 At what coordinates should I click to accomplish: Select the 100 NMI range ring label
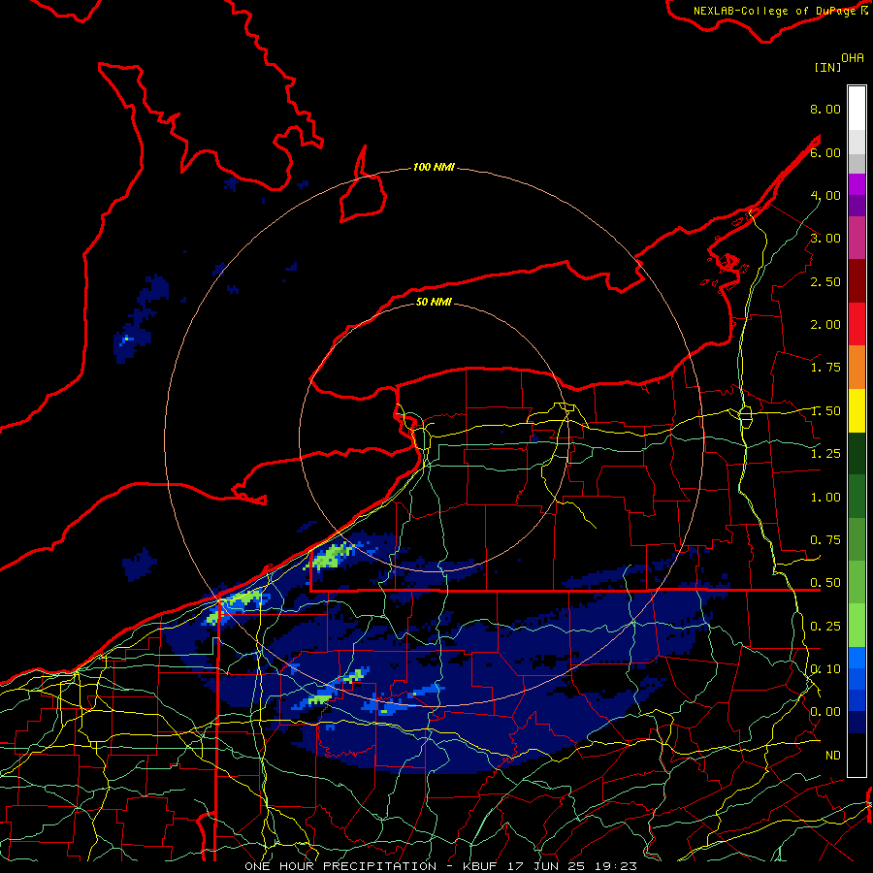click(434, 167)
